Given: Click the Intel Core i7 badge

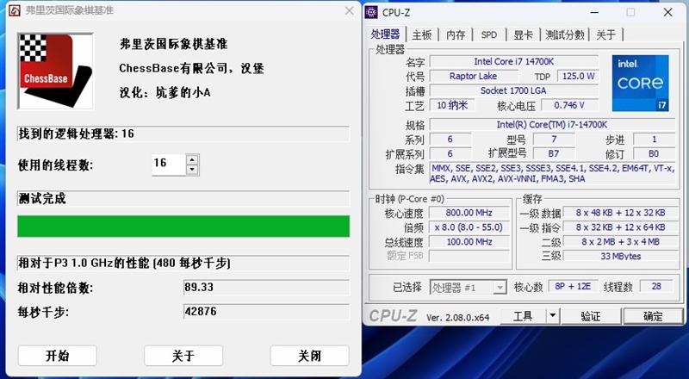Looking at the screenshot, I should [x=641, y=83].
